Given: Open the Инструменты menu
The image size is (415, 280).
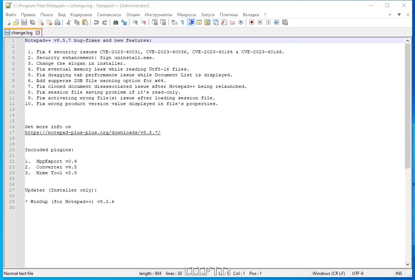Looking at the screenshot, I should [x=158, y=15].
